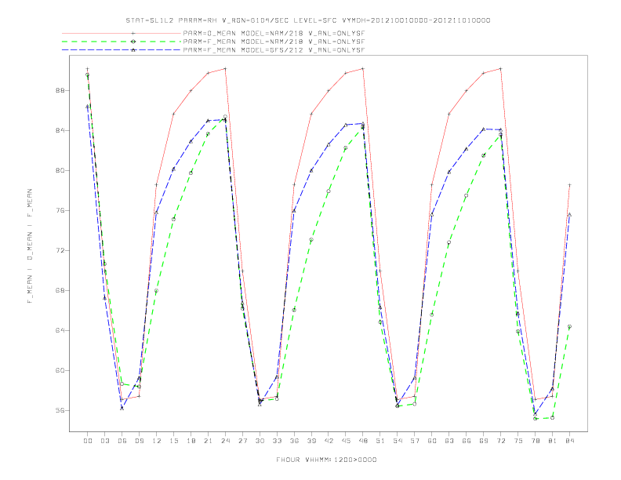This screenshot has width=621, height=480.
Task: Click x-axis forecast hour label 18
Action: click(x=191, y=441)
